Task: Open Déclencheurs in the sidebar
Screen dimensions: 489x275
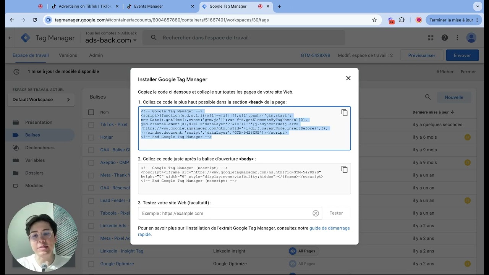Action: 40,147
